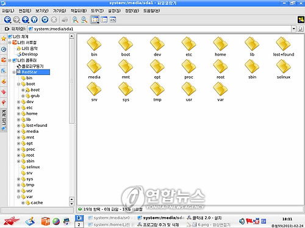Click the Print toolbar icon

point(65,20)
